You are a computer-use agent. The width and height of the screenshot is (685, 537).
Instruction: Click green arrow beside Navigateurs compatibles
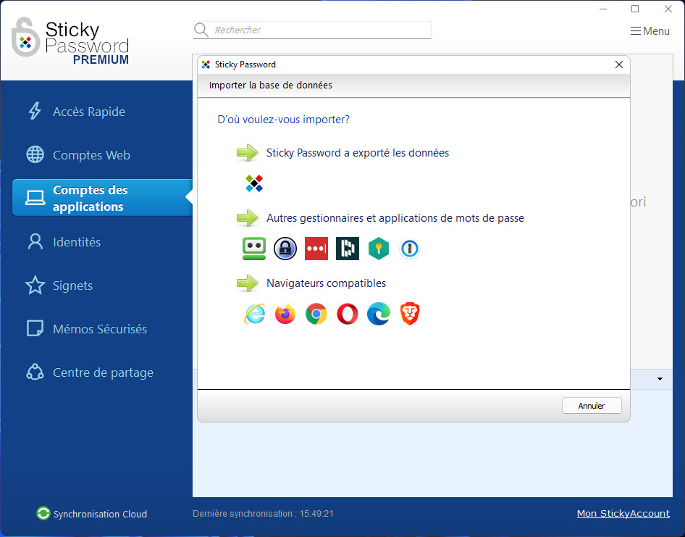pos(248,283)
